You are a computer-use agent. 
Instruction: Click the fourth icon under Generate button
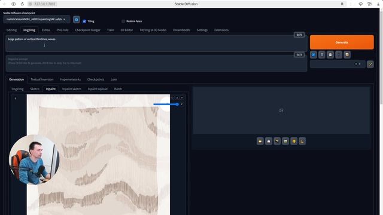point(339,54)
